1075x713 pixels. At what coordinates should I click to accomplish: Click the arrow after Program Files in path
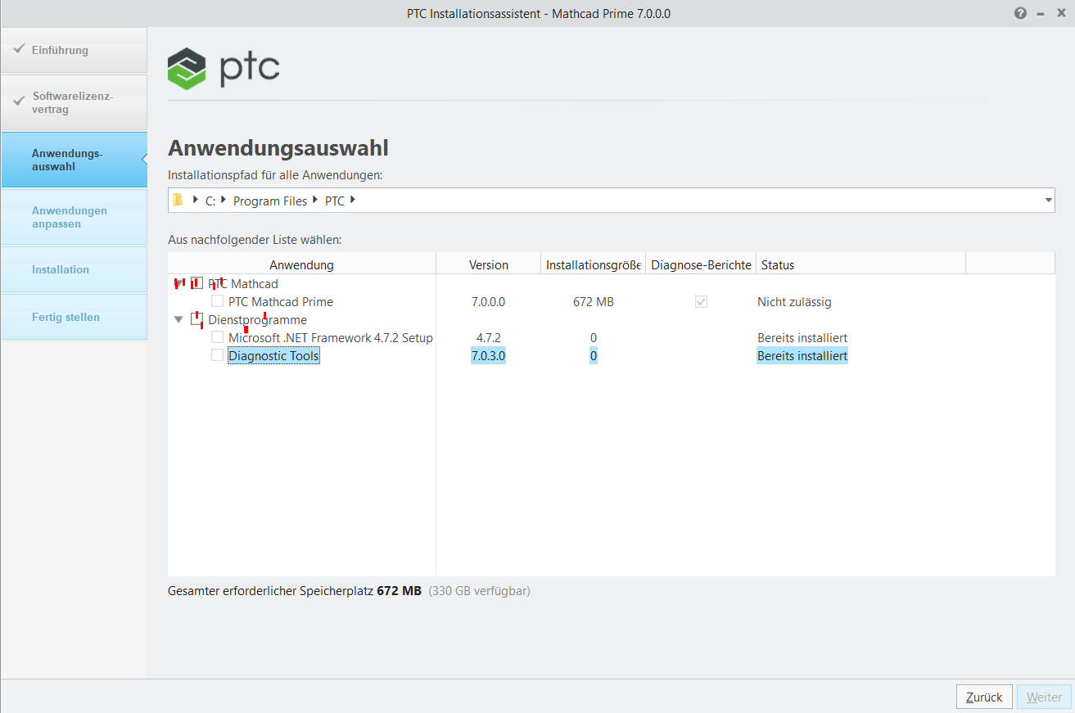tap(314, 201)
